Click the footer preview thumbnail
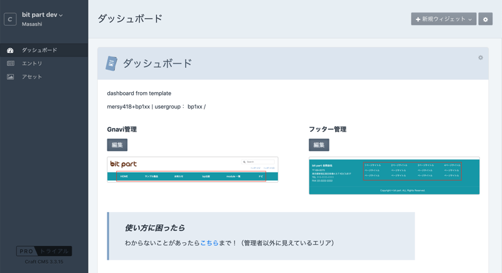This screenshot has height=273, width=502. [x=394, y=176]
